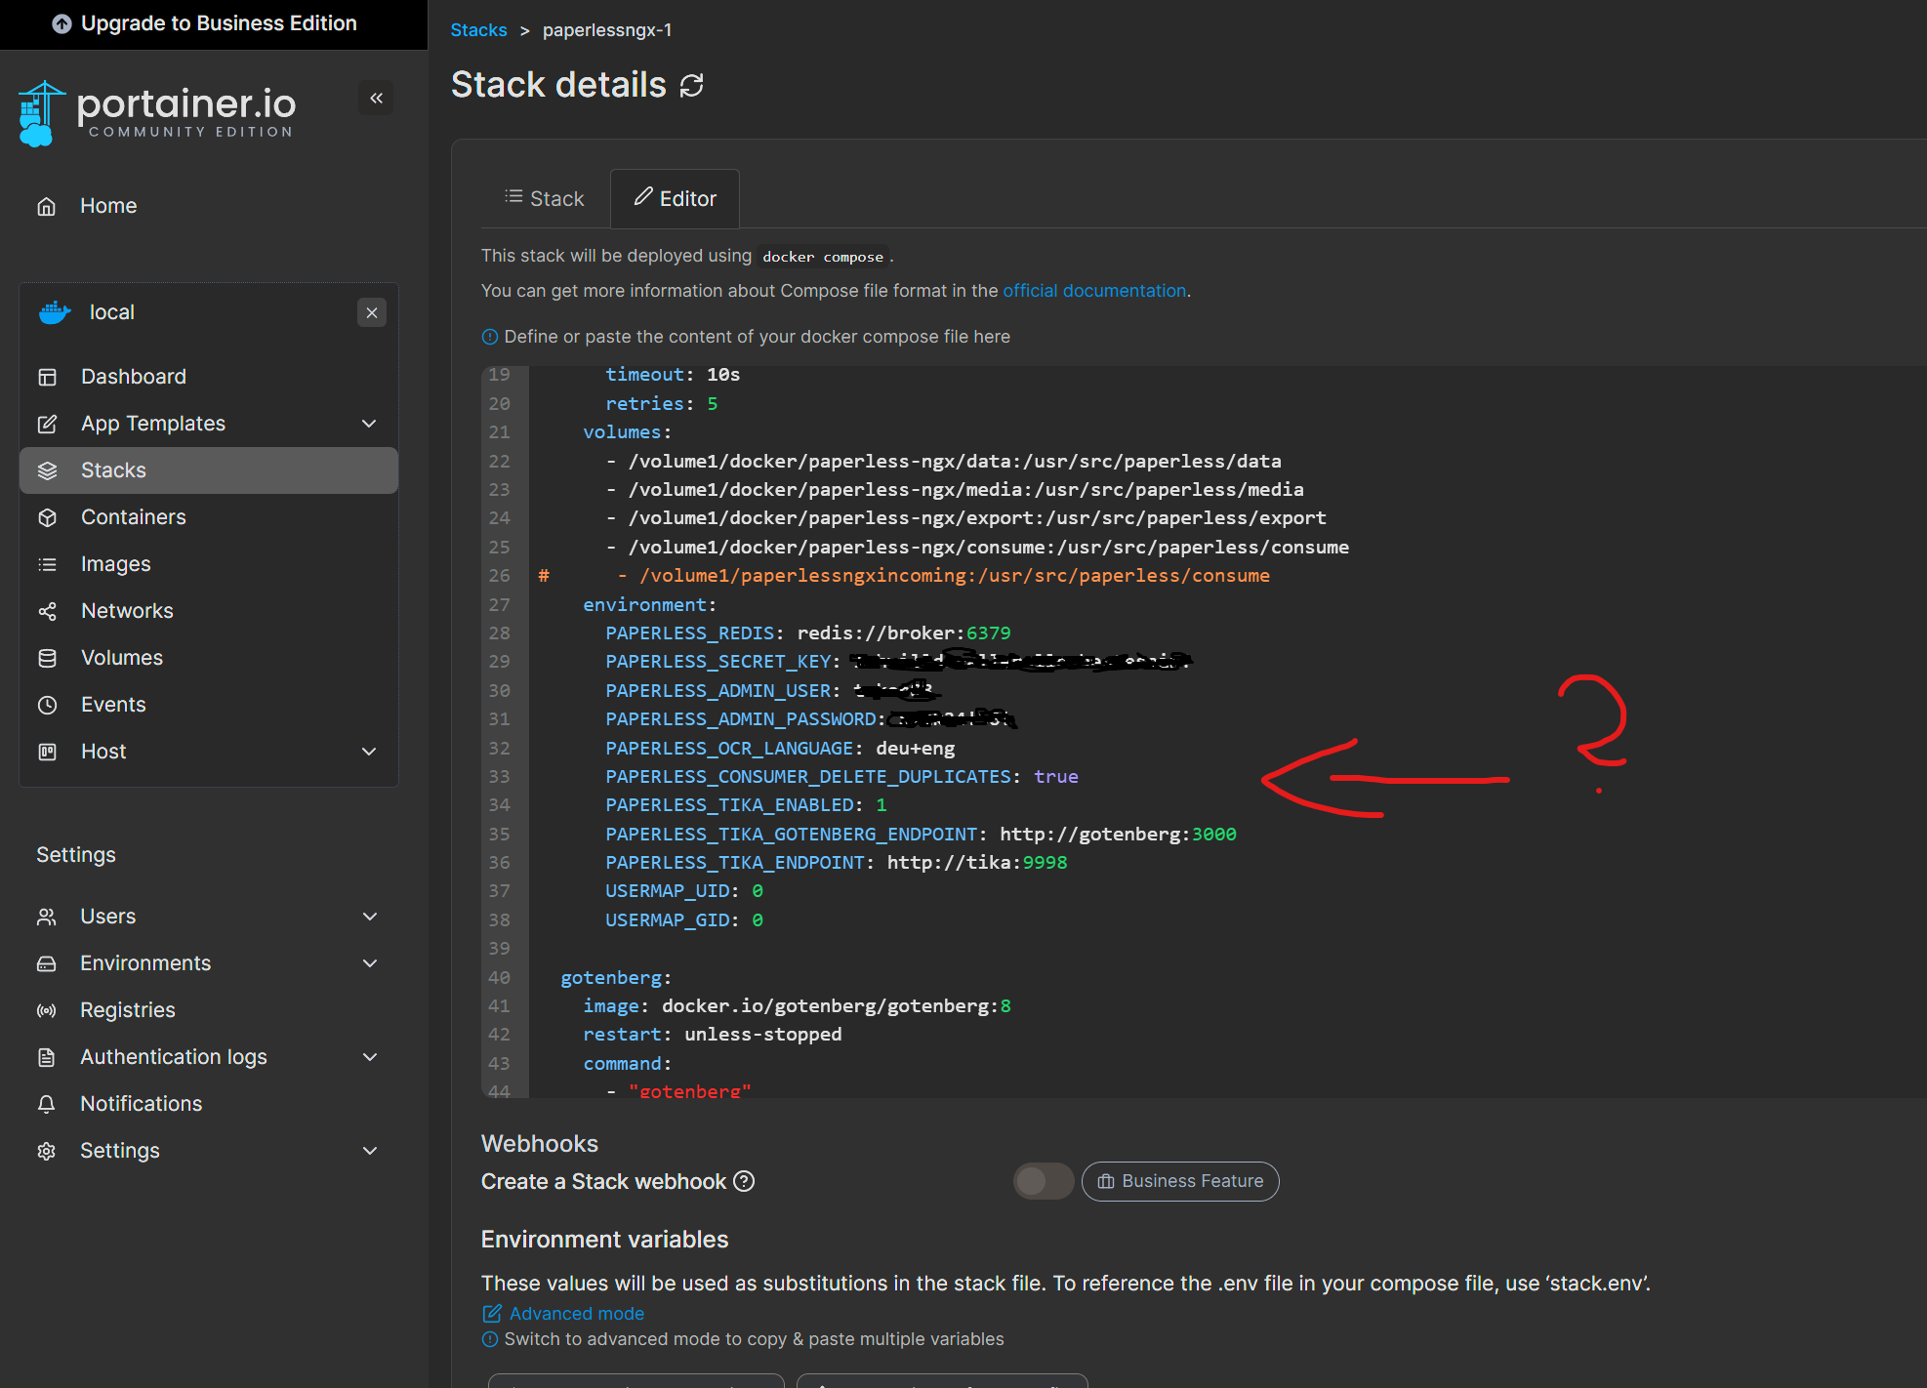
Task: Click the App Templates edit icon
Action: click(47, 424)
